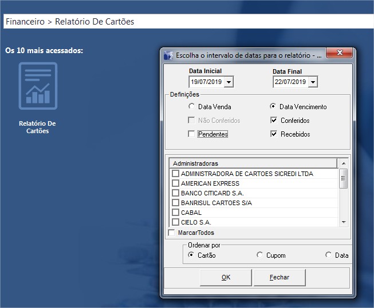Screen dimensions: 374x308
Task: Click the dialog title bar app icon
Action: point(168,55)
